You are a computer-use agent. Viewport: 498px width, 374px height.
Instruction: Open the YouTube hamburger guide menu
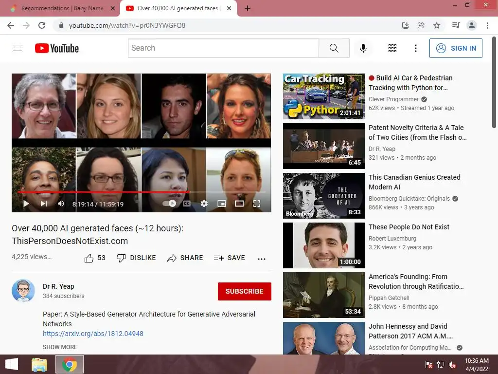[18, 48]
